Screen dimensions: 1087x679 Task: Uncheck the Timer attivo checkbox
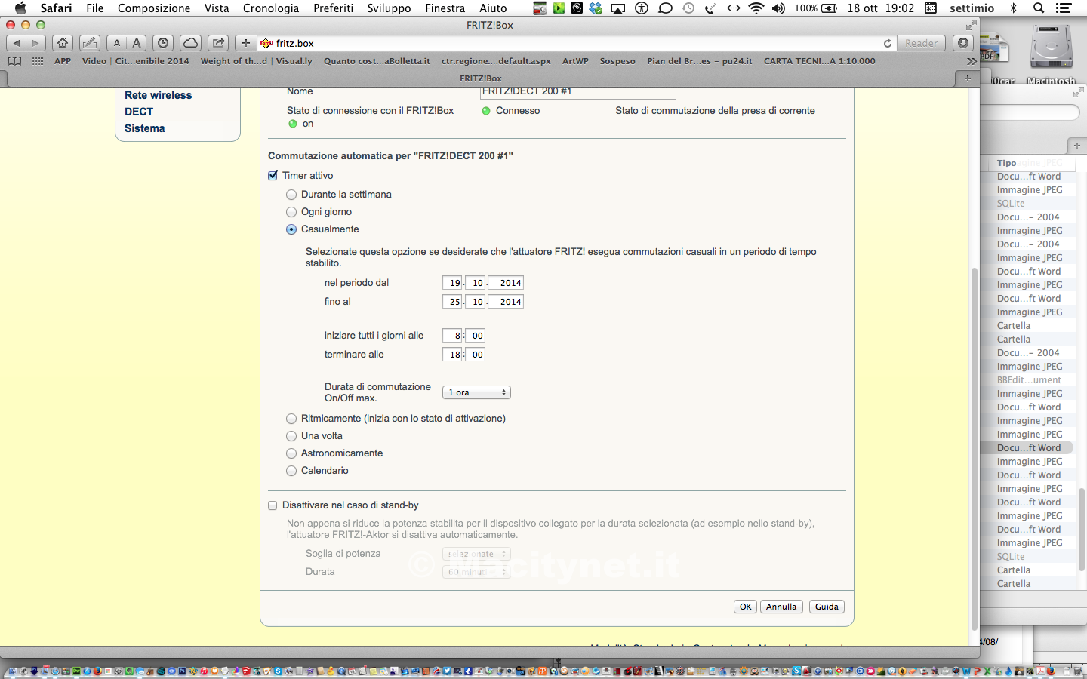pos(273,176)
